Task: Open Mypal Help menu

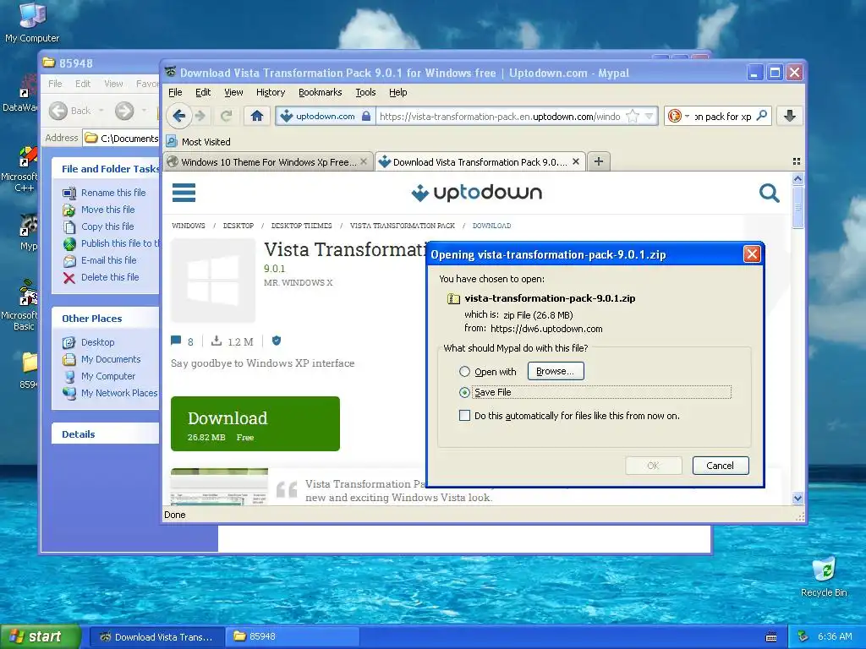Action: [398, 92]
